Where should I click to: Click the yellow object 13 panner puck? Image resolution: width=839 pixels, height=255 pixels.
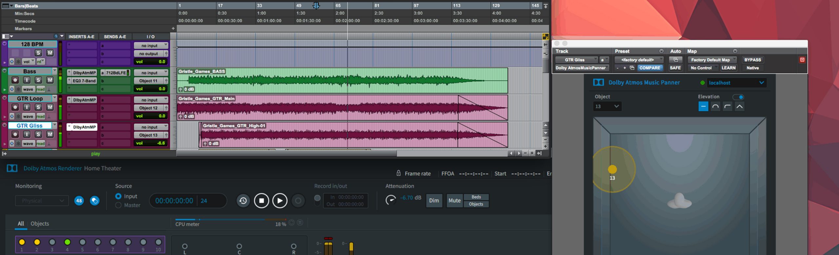coord(612,169)
